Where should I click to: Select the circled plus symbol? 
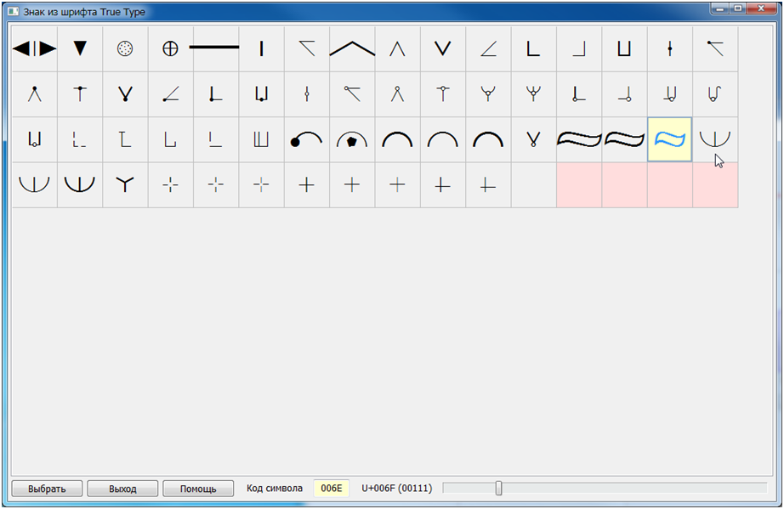pos(170,48)
